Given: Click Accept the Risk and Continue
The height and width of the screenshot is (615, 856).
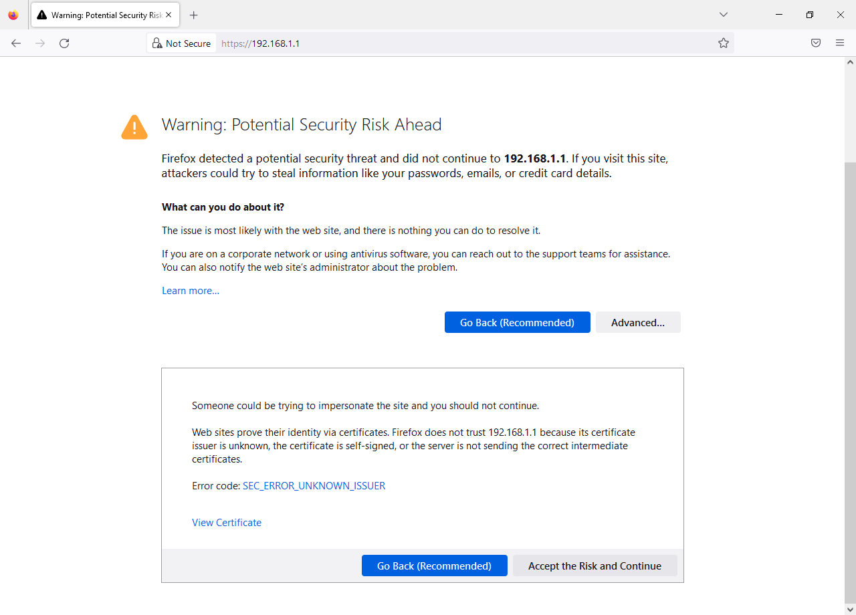Looking at the screenshot, I should click(595, 566).
